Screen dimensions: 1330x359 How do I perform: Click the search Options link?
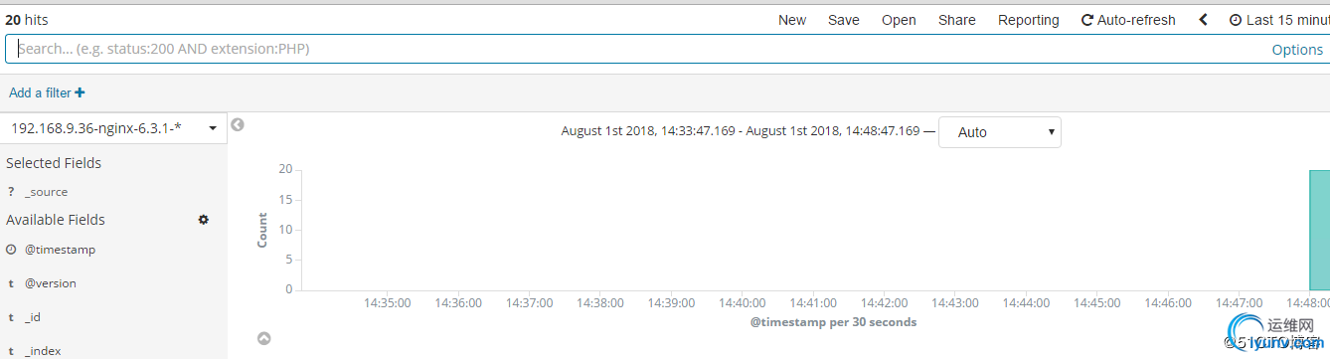point(1297,50)
